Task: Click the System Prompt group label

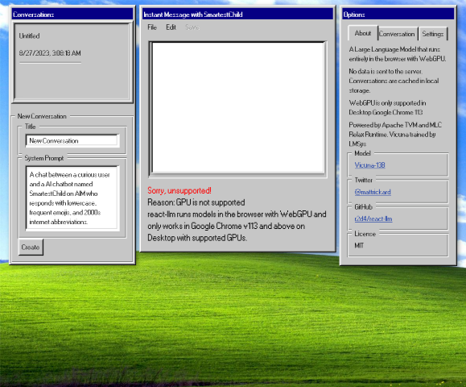Action: point(44,158)
